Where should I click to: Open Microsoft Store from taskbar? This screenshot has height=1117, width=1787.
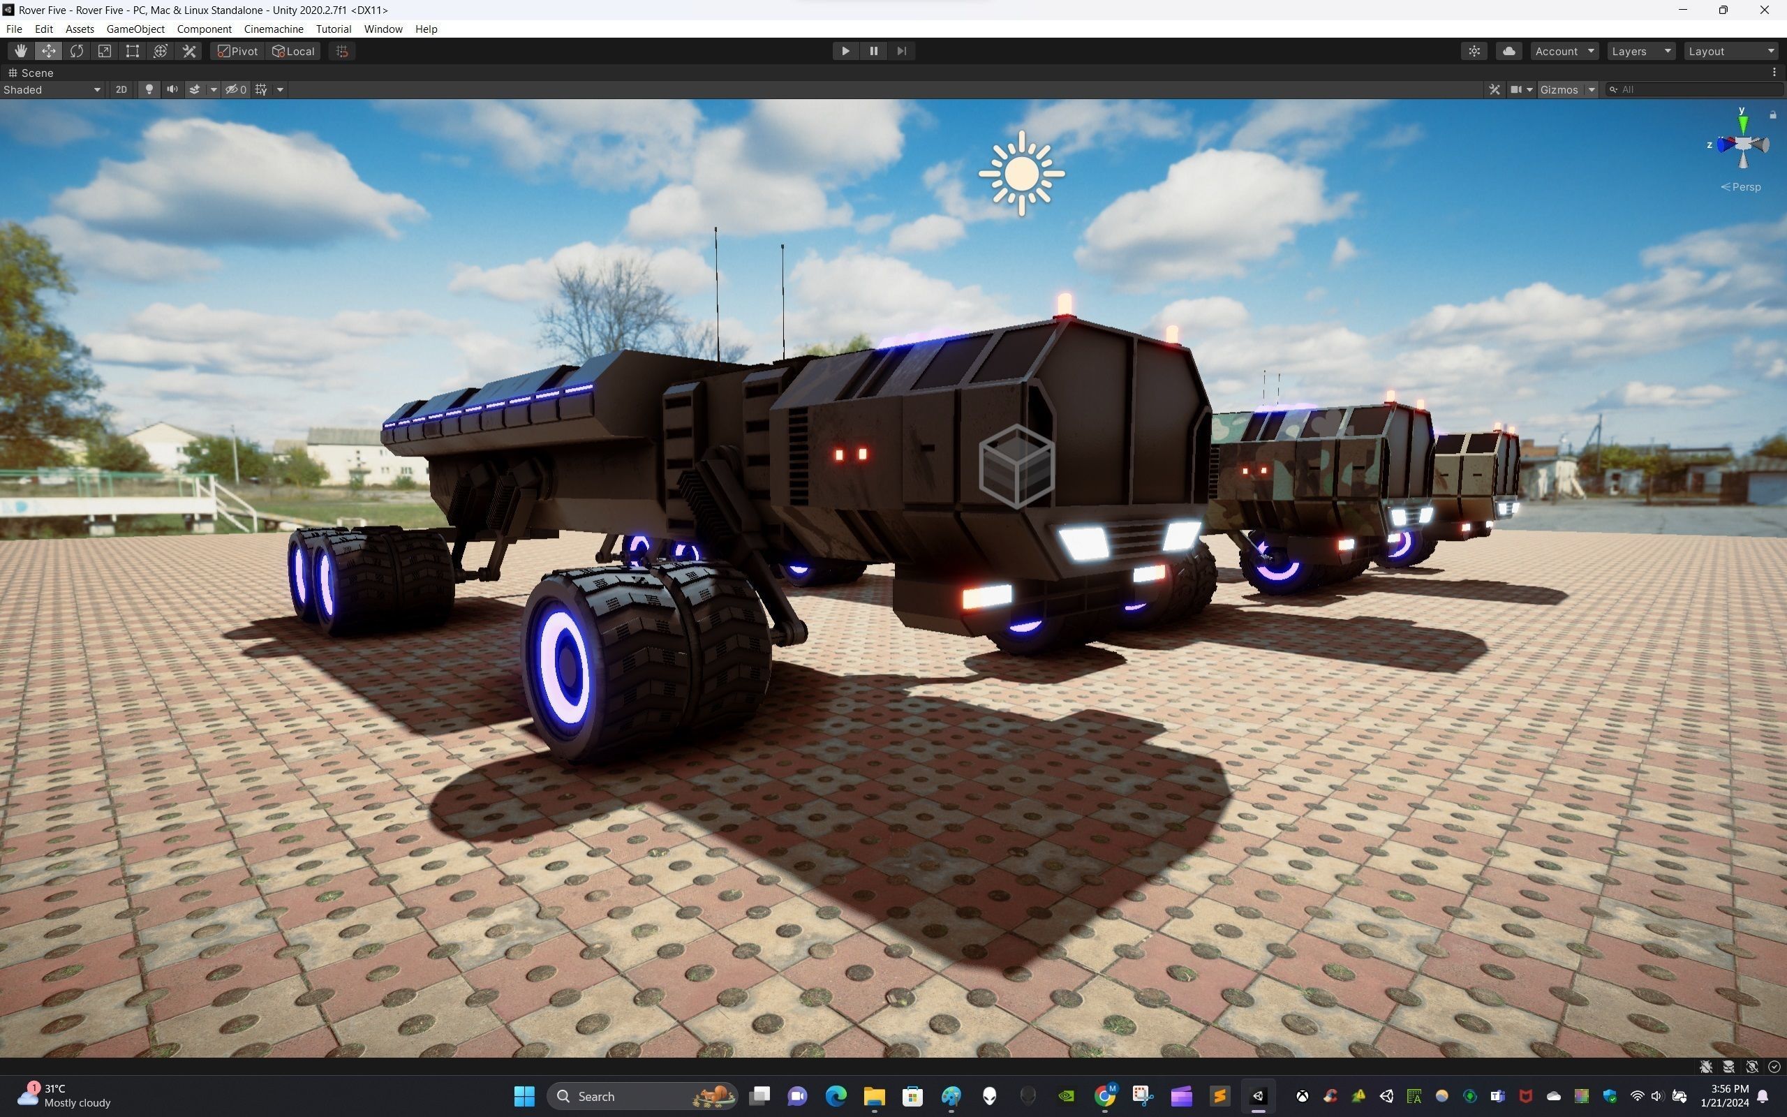pyautogui.click(x=913, y=1095)
